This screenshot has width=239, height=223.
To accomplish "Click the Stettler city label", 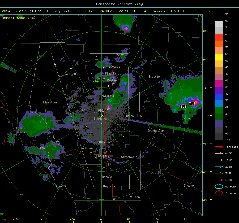I will (155, 77).
